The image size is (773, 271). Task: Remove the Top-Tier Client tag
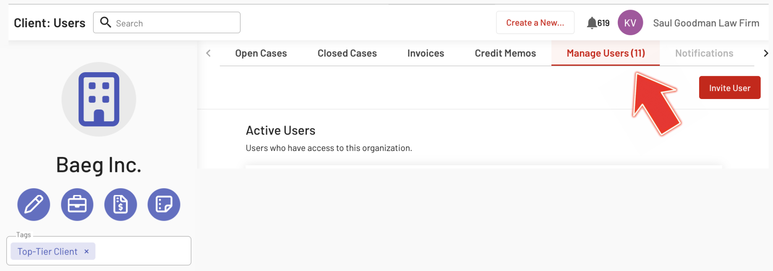(x=86, y=251)
